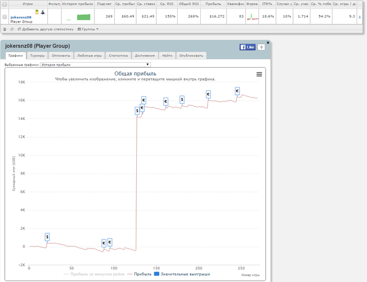The image size is (367, 282).
Task: Toggle 'Прибыль за минусом рейка' legend series
Action: [x=94, y=274]
